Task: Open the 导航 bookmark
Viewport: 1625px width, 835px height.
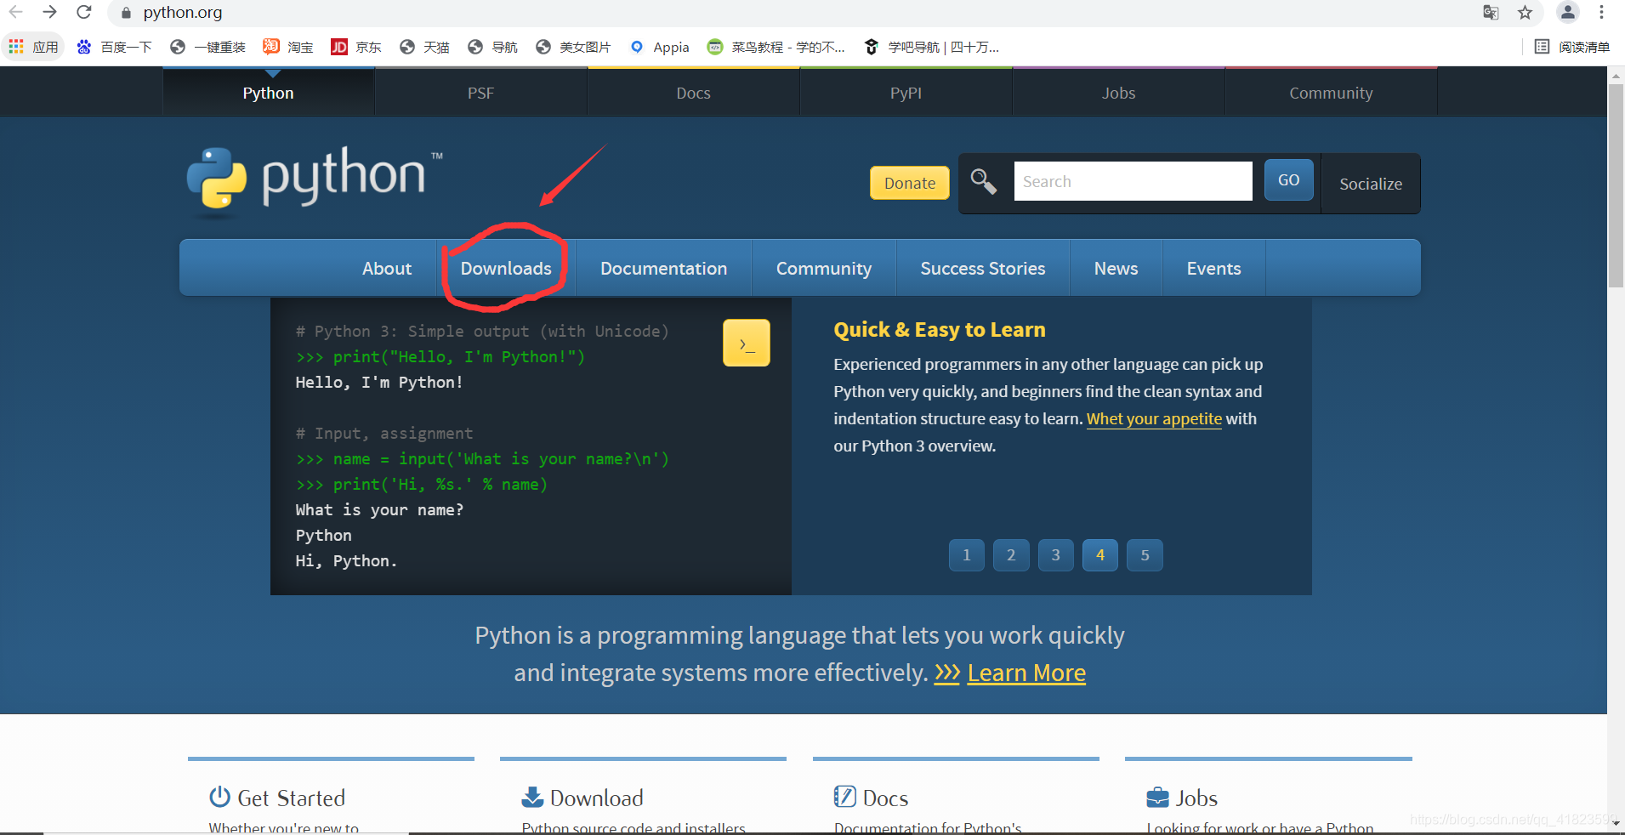Action: [x=491, y=47]
